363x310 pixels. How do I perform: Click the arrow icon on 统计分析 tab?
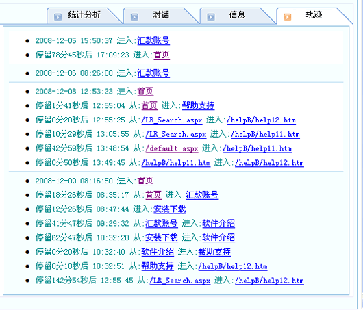click(58, 17)
